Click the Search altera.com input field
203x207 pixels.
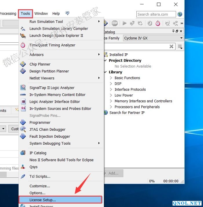(156, 14)
